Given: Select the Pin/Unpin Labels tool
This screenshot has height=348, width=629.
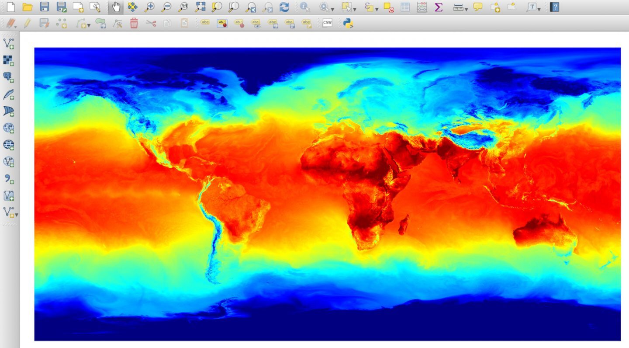Looking at the screenshot, I should coord(239,23).
